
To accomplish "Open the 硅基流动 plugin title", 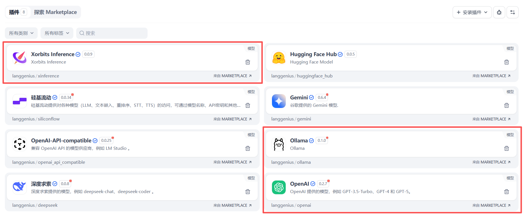I will click(x=41, y=97).
